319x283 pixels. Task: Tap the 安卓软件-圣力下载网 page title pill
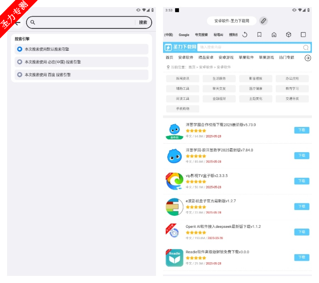pyautogui.click(x=232, y=21)
